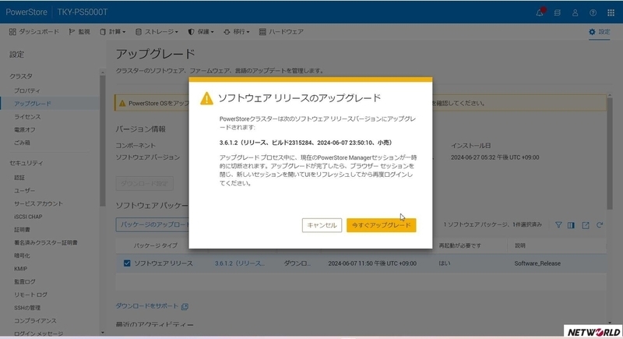Expand the 計算 dropdown menu
The width and height of the screenshot is (623, 339).
click(x=113, y=32)
